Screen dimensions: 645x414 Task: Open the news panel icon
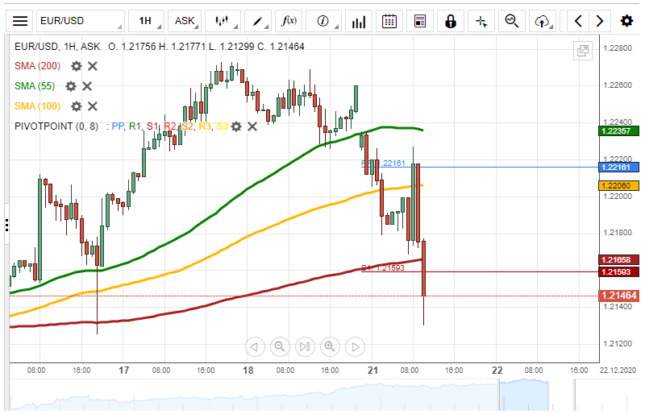[420, 21]
